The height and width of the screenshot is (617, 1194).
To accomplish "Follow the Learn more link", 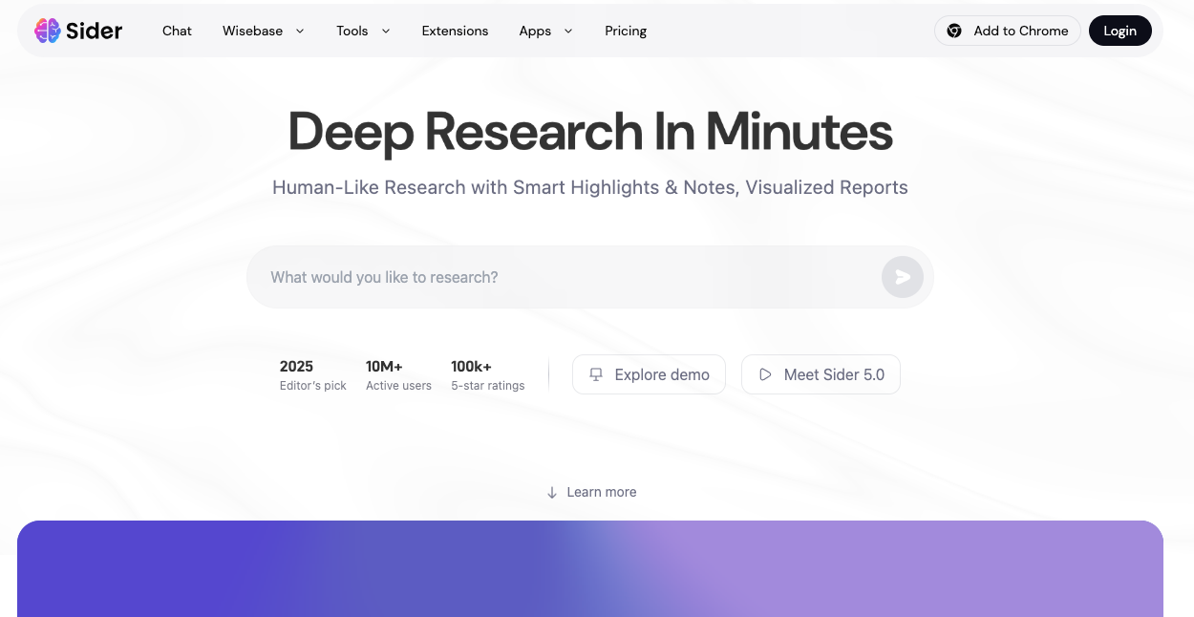I will (x=591, y=492).
